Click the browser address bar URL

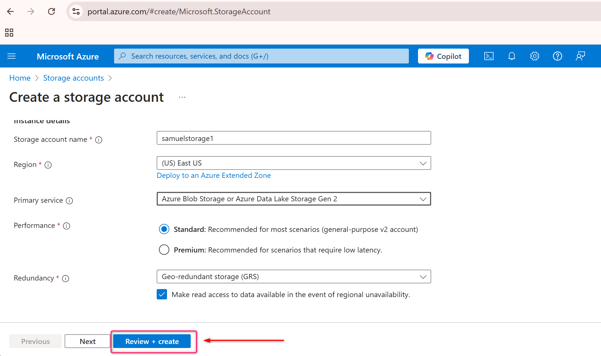179,11
